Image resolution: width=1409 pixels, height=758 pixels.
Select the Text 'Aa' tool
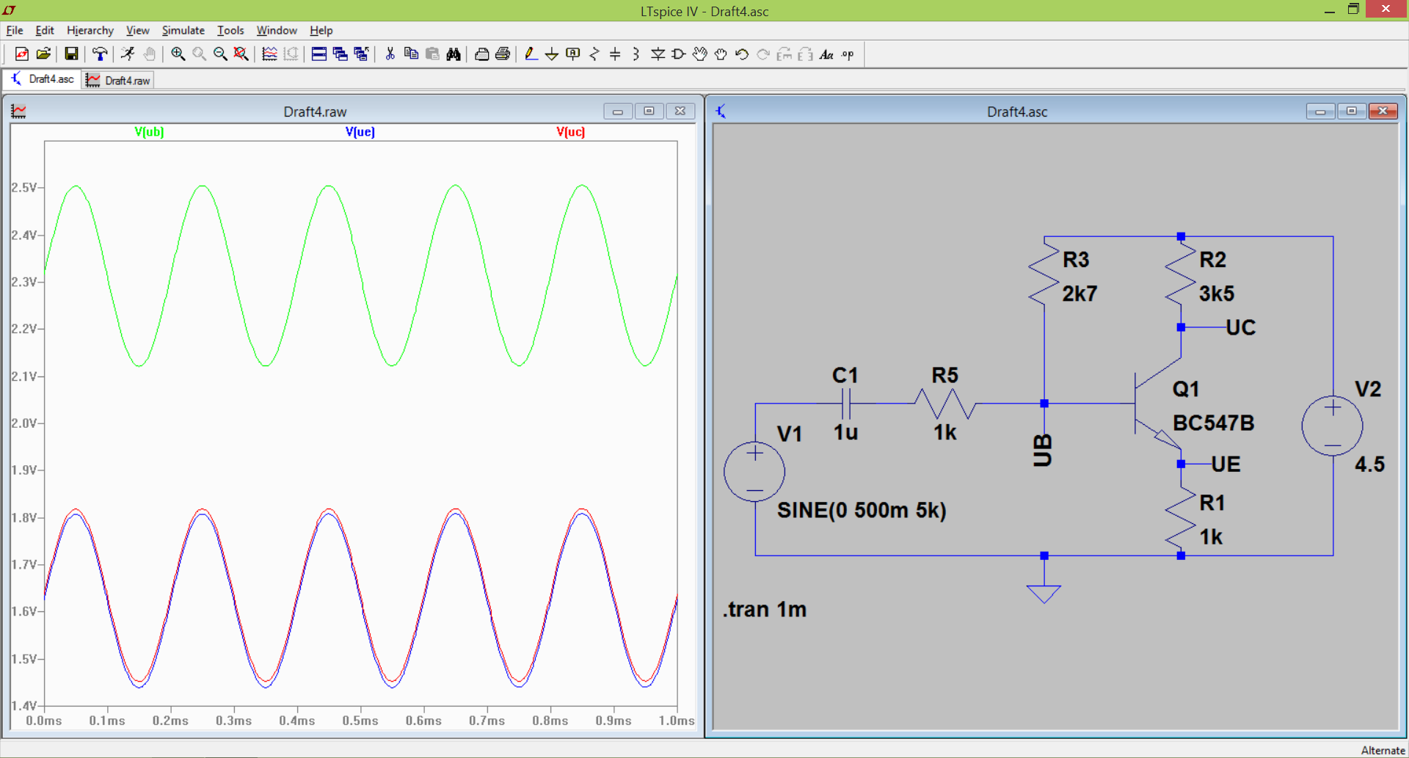[826, 54]
